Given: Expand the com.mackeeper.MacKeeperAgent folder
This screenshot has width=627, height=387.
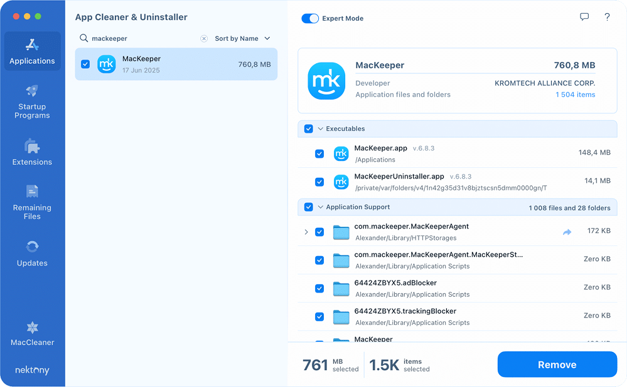Looking at the screenshot, I should click(x=306, y=232).
